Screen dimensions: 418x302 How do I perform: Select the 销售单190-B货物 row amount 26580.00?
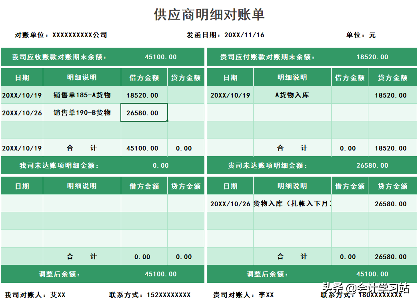pyautogui.click(x=144, y=113)
